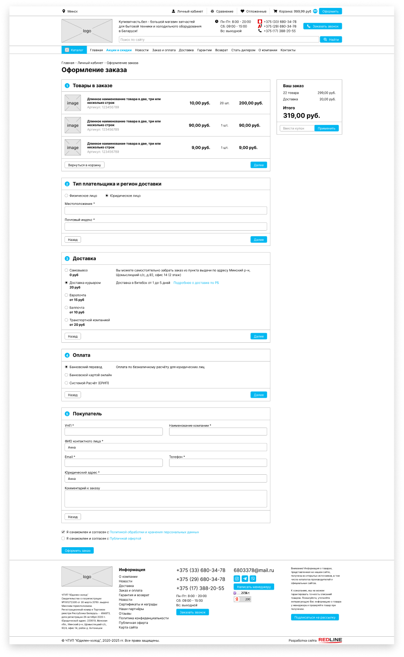The width and height of the screenshot is (404, 657).
Task: Click the Оформить заказ button
Action: coord(77,550)
